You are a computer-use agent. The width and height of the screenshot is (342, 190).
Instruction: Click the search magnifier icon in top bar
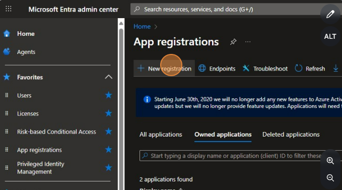coord(137,9)
